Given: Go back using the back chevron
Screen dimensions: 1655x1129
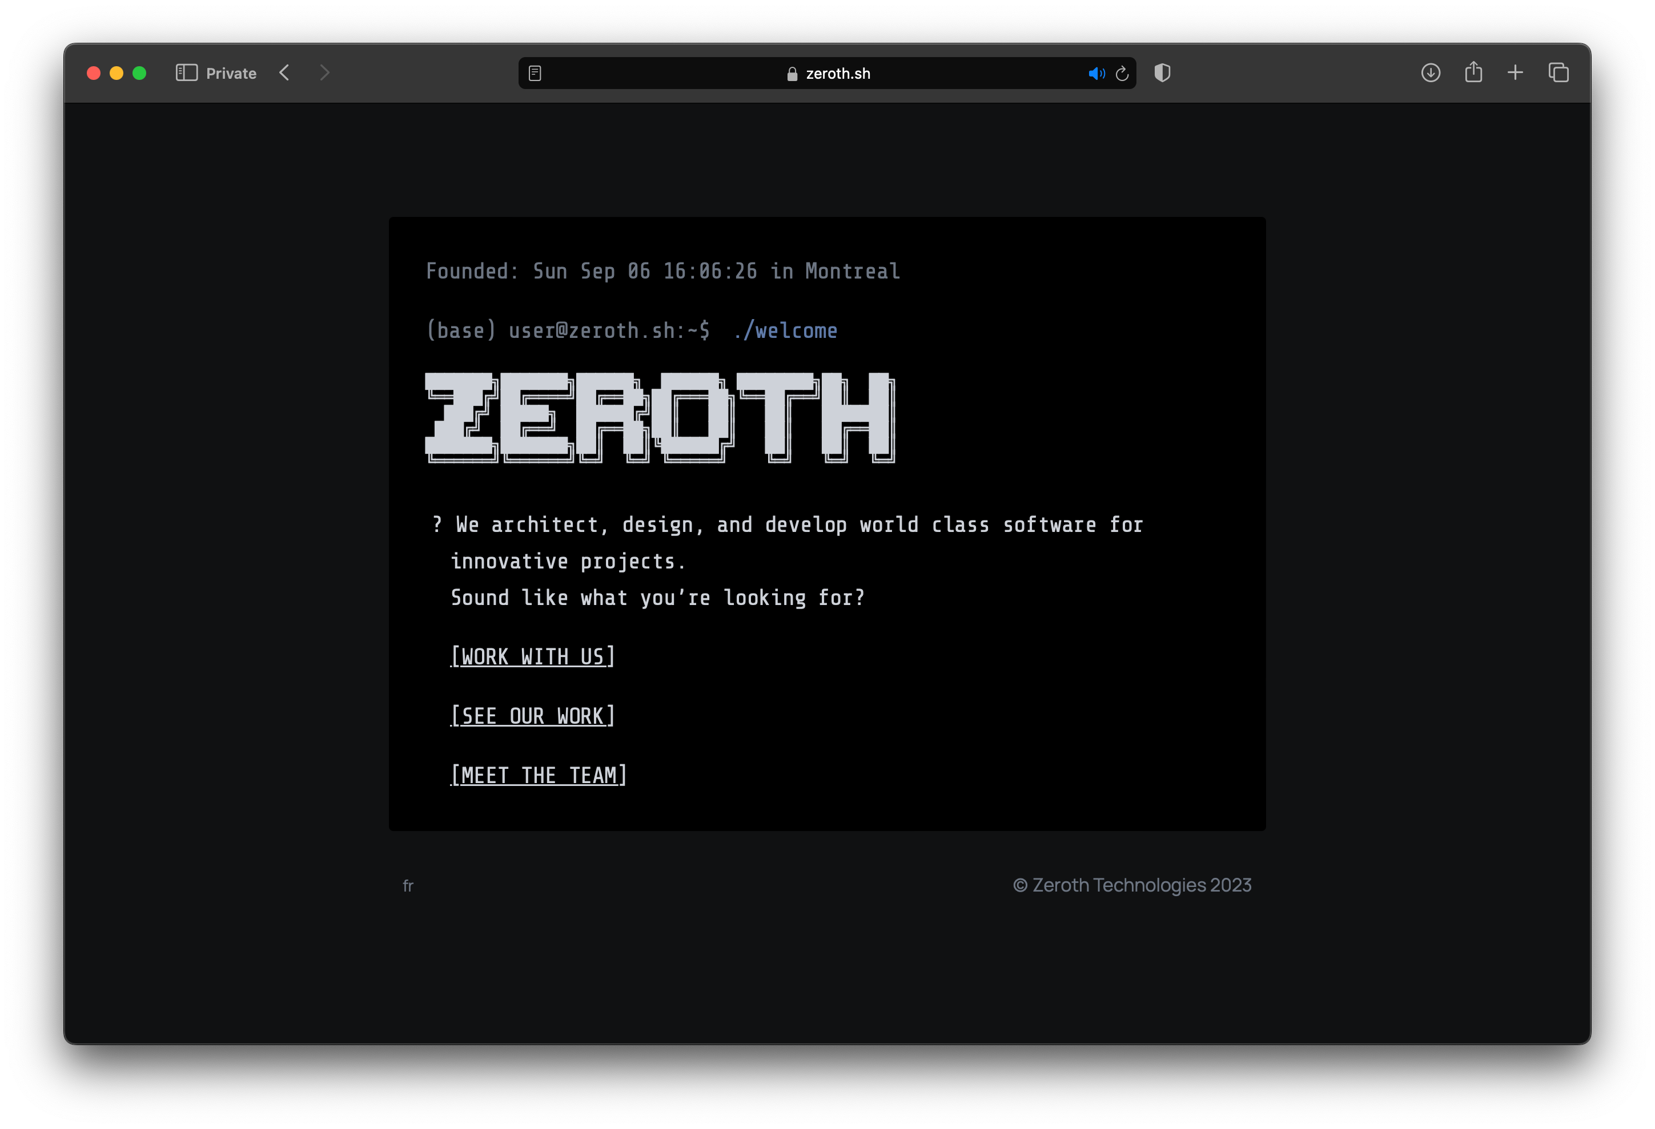Looking at the screenshot, I should click(x=284, y=72).
